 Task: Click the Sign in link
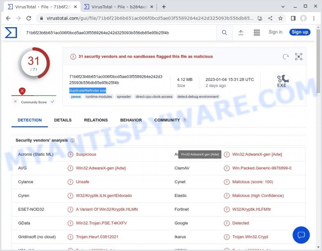[x=275, y=32]
